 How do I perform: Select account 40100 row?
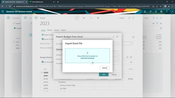pyautogui.click(x=46, y=79)
